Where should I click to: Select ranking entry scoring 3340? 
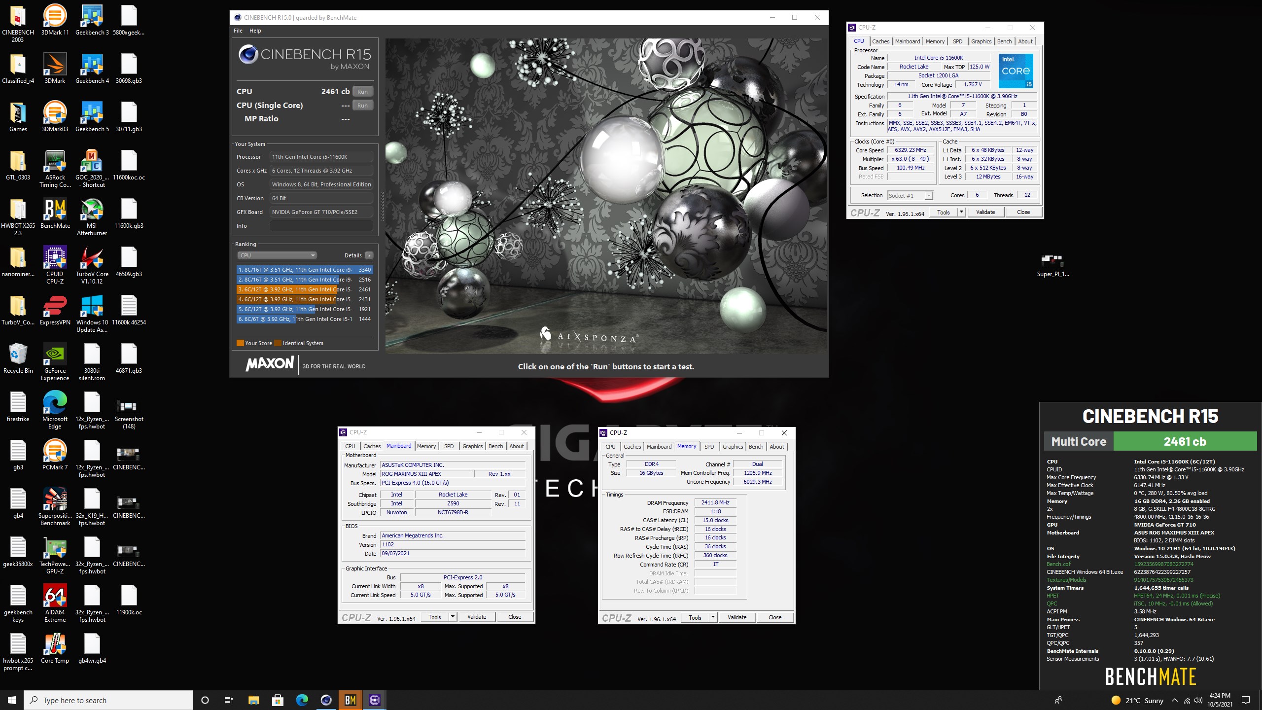coord(304,270)
